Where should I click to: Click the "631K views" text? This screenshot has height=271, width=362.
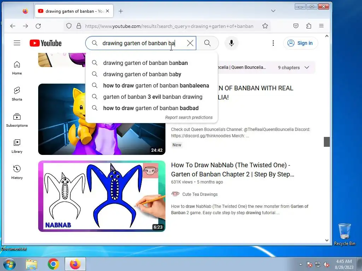coord(182,182)
